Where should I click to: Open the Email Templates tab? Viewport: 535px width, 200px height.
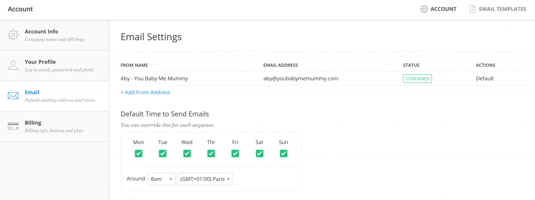coord(498,9)
